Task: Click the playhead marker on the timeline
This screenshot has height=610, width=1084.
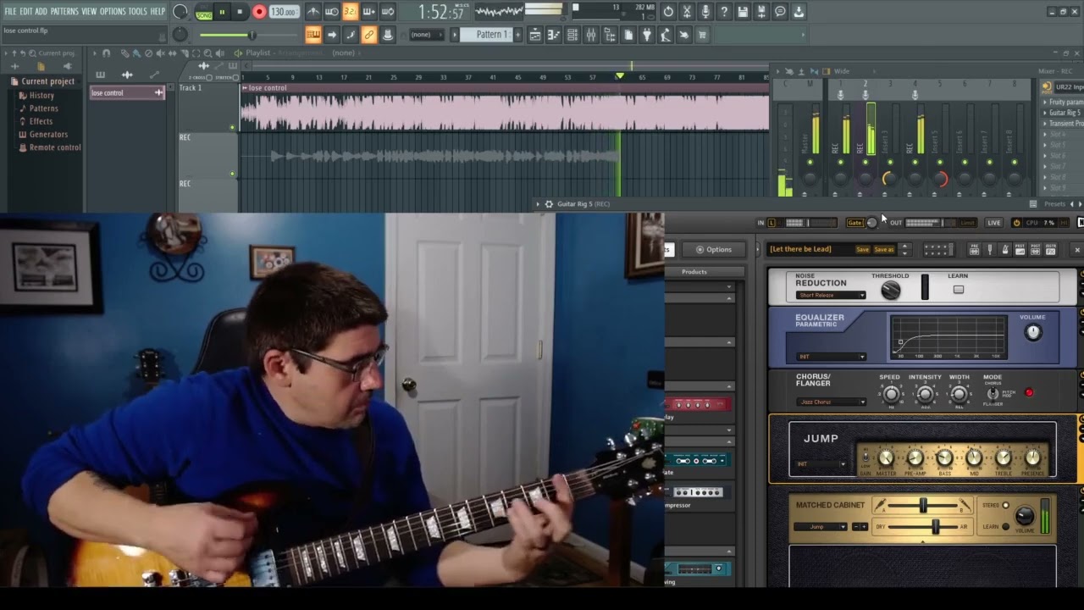Action: pos(620,76)
